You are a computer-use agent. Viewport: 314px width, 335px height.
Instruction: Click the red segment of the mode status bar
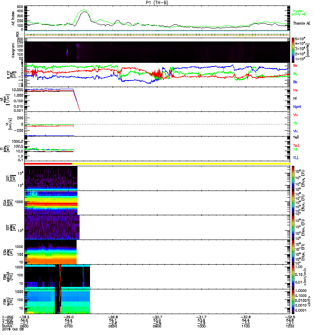(x=48, y=164)
